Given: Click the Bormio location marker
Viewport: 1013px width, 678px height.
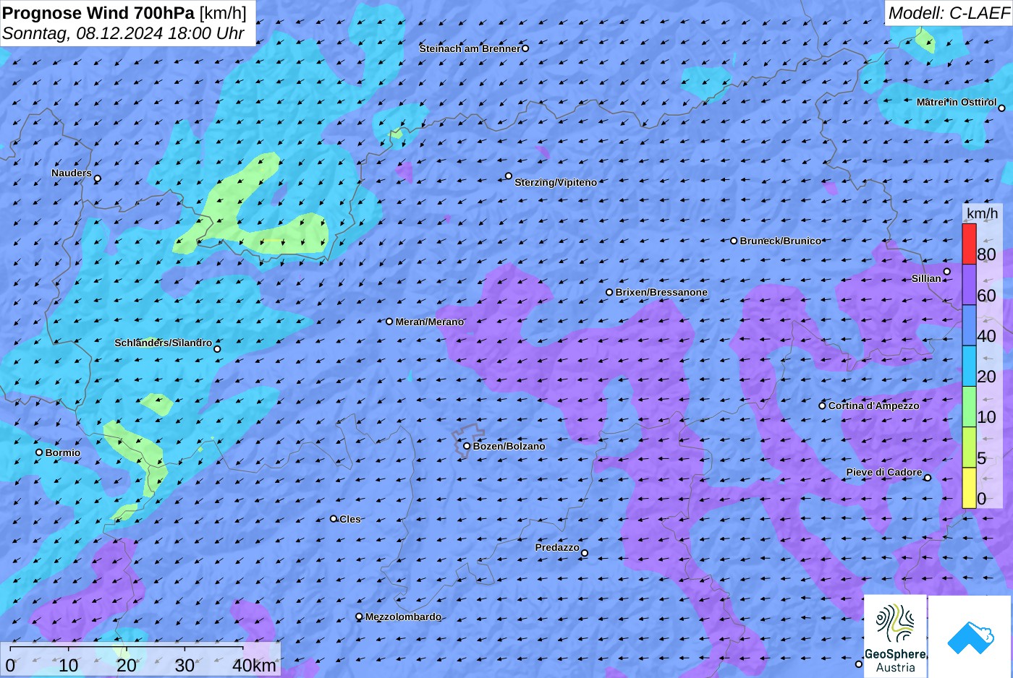Looking at the screenshot, I should (x=39, y=452).
